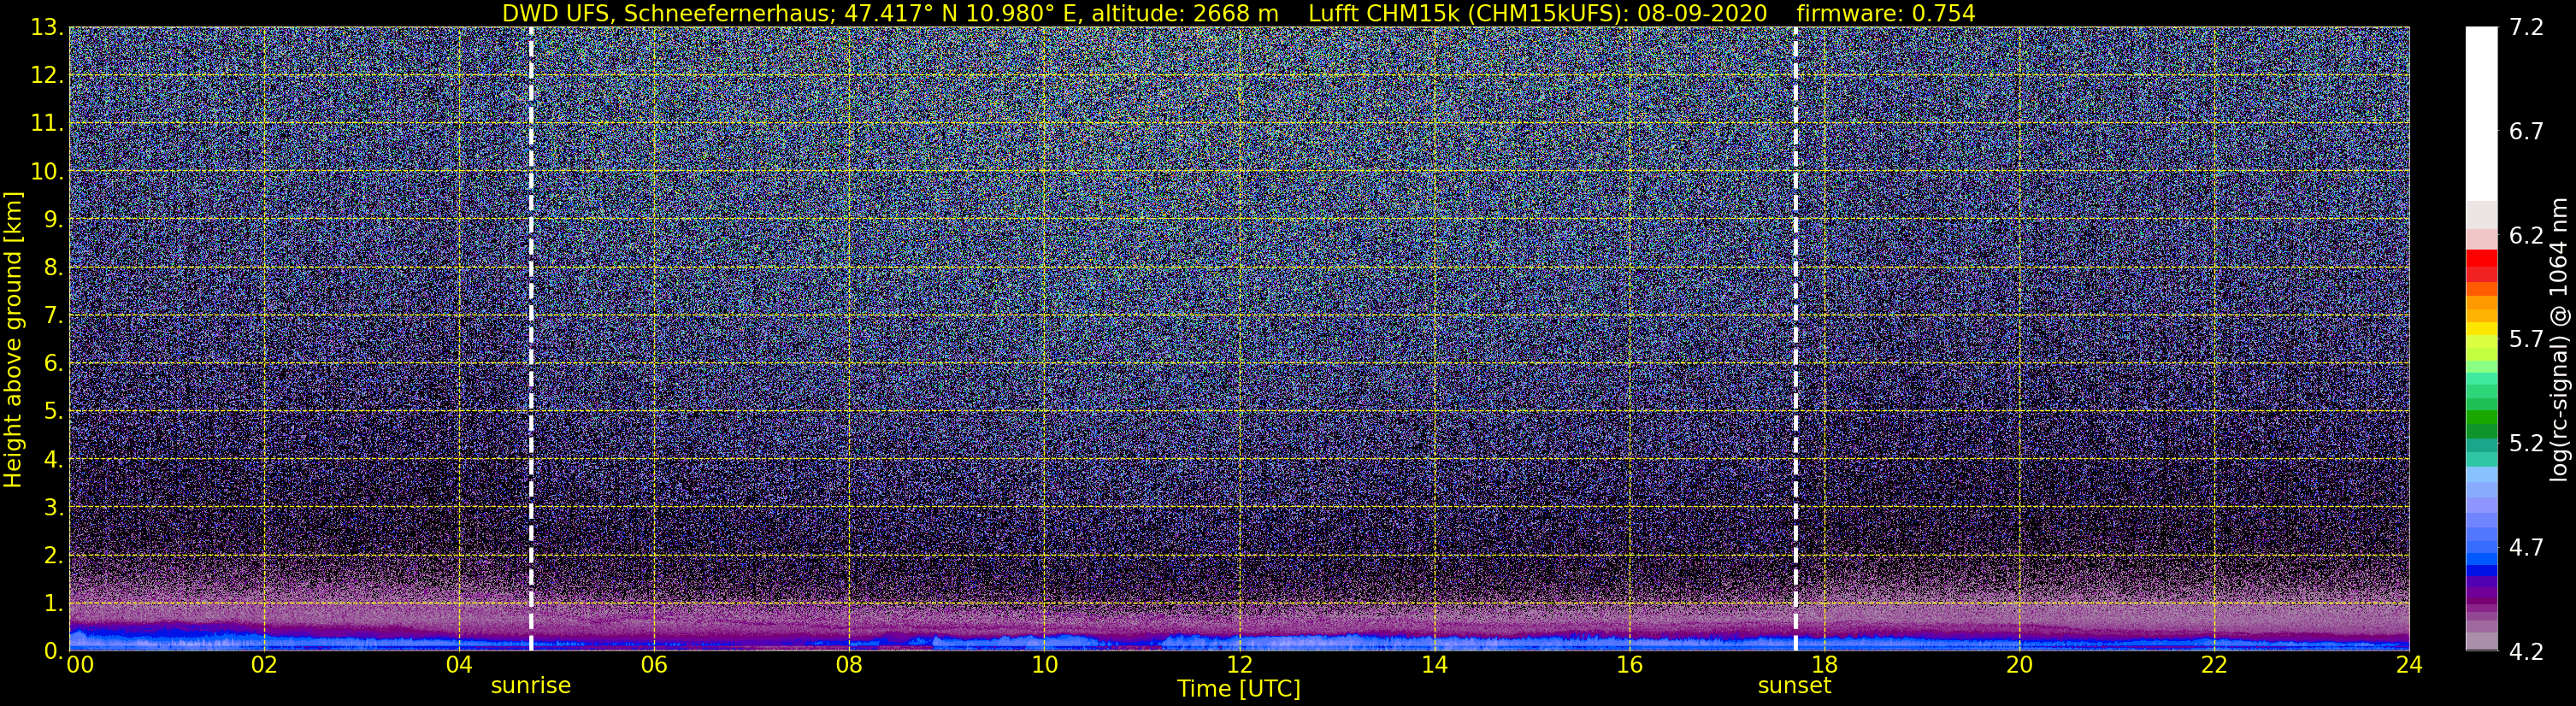Click the height axis tick label 2.
Screen dimensions: 2576x706
(54, 556)
